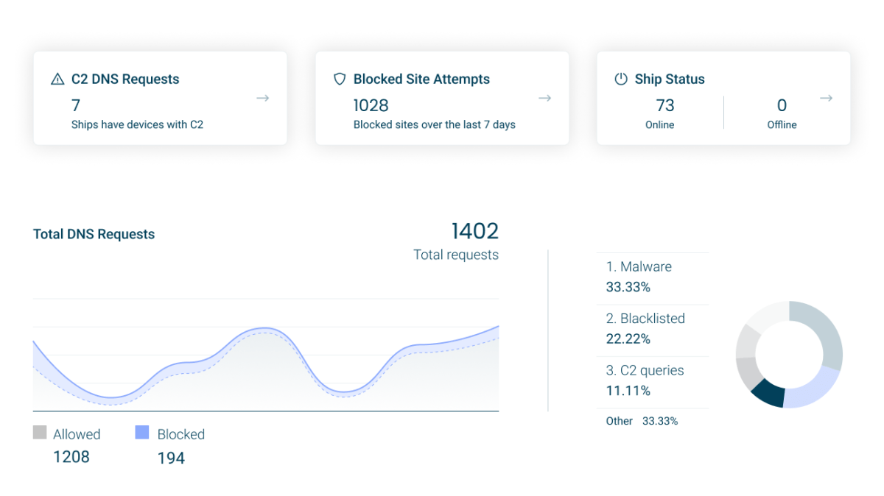This screenshot has width=884, height=496.
Task: Click the light blue donut chart segment
Action: click(x=814, y=389)
